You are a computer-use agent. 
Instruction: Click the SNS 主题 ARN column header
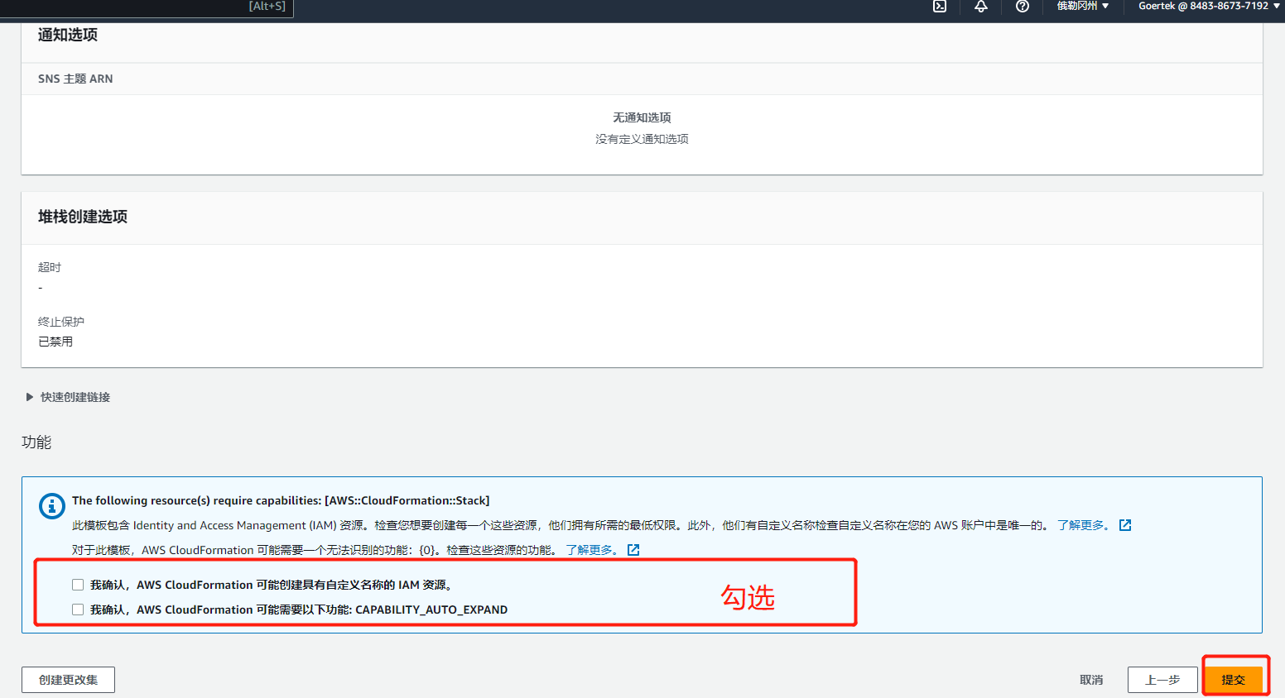tap(75, 79)
